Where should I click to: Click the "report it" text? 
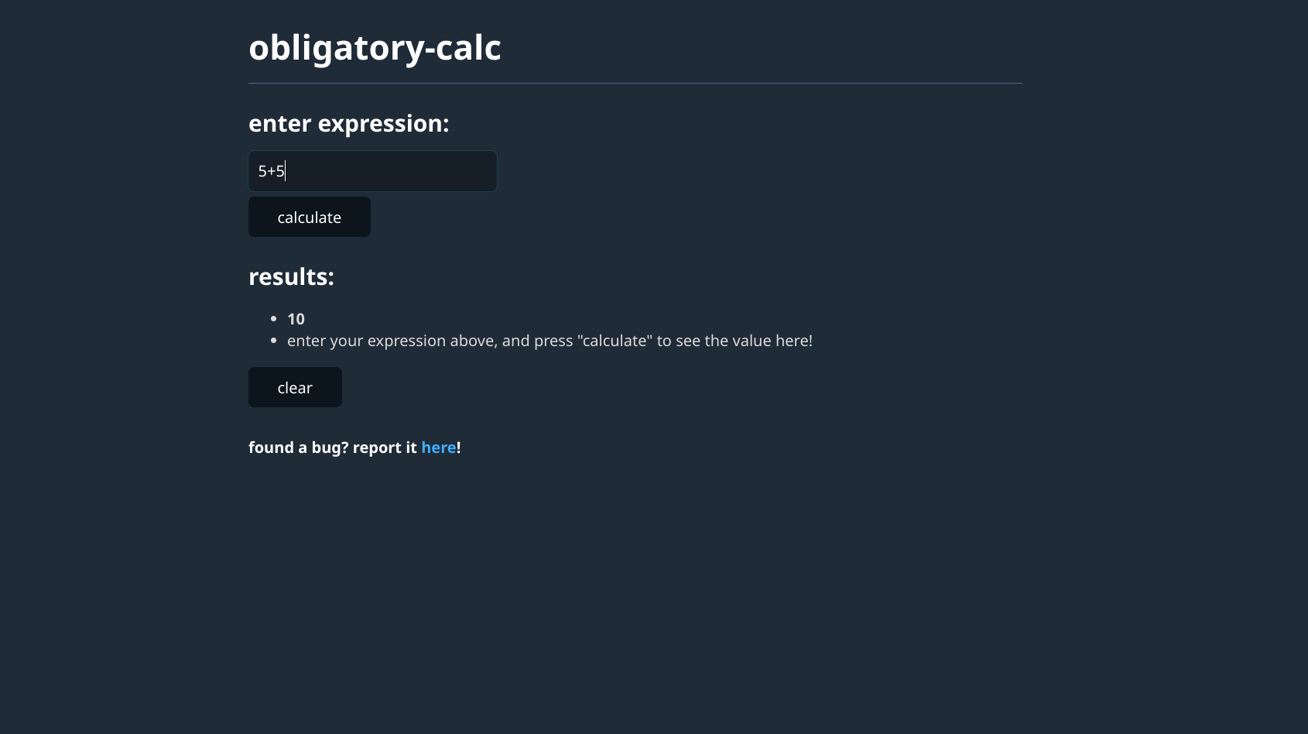pyautogui.click(x=385, y=448)
